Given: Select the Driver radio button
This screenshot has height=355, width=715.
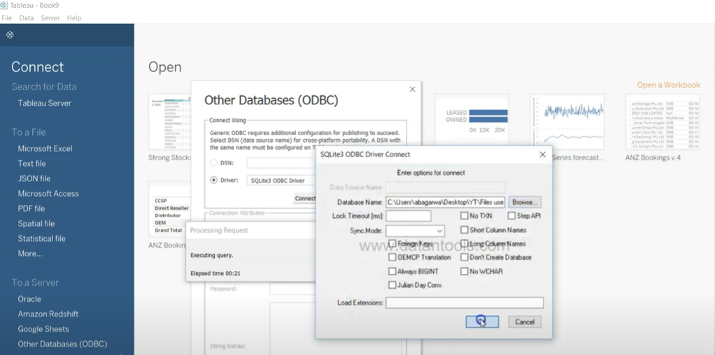Looking at the screenshot, I should tap(213, 180).
